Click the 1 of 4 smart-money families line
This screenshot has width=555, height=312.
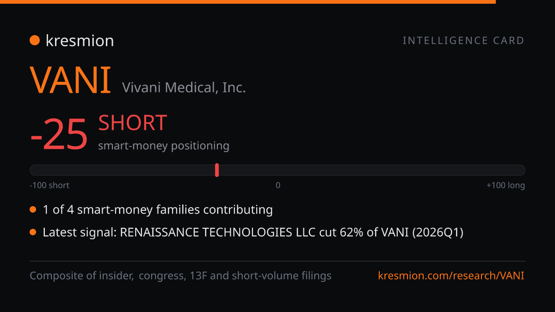coord(158,210)
